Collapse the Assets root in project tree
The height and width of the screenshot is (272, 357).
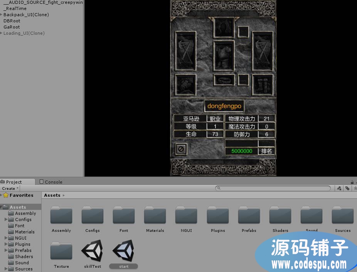(x=1, y=207)
